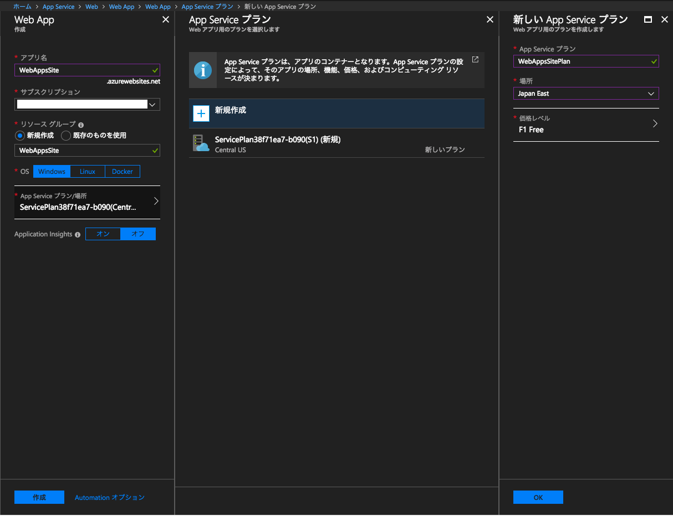Open the external link icon in the info box
673x516 pixels.
pyautogui.click(x=475, y=59)
